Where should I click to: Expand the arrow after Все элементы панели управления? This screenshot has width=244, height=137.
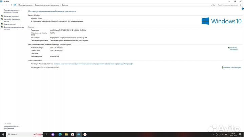coord(61,5)
